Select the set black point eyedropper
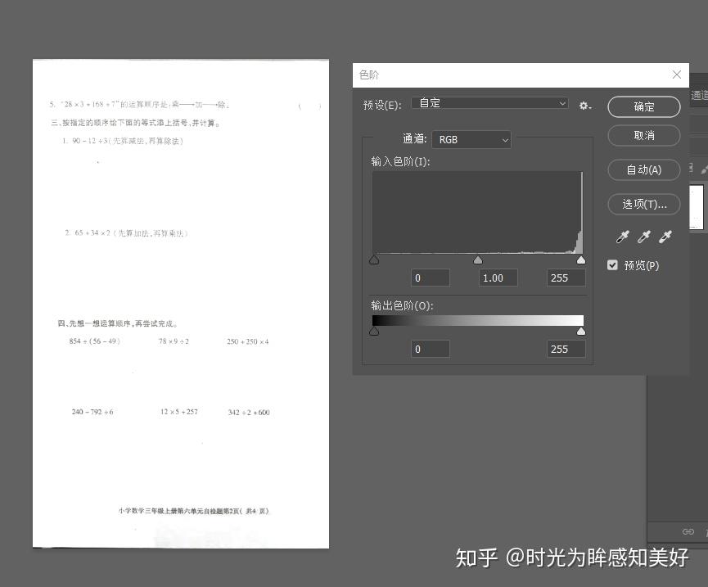This screenshot has width=708, height=587. [622, 237]
